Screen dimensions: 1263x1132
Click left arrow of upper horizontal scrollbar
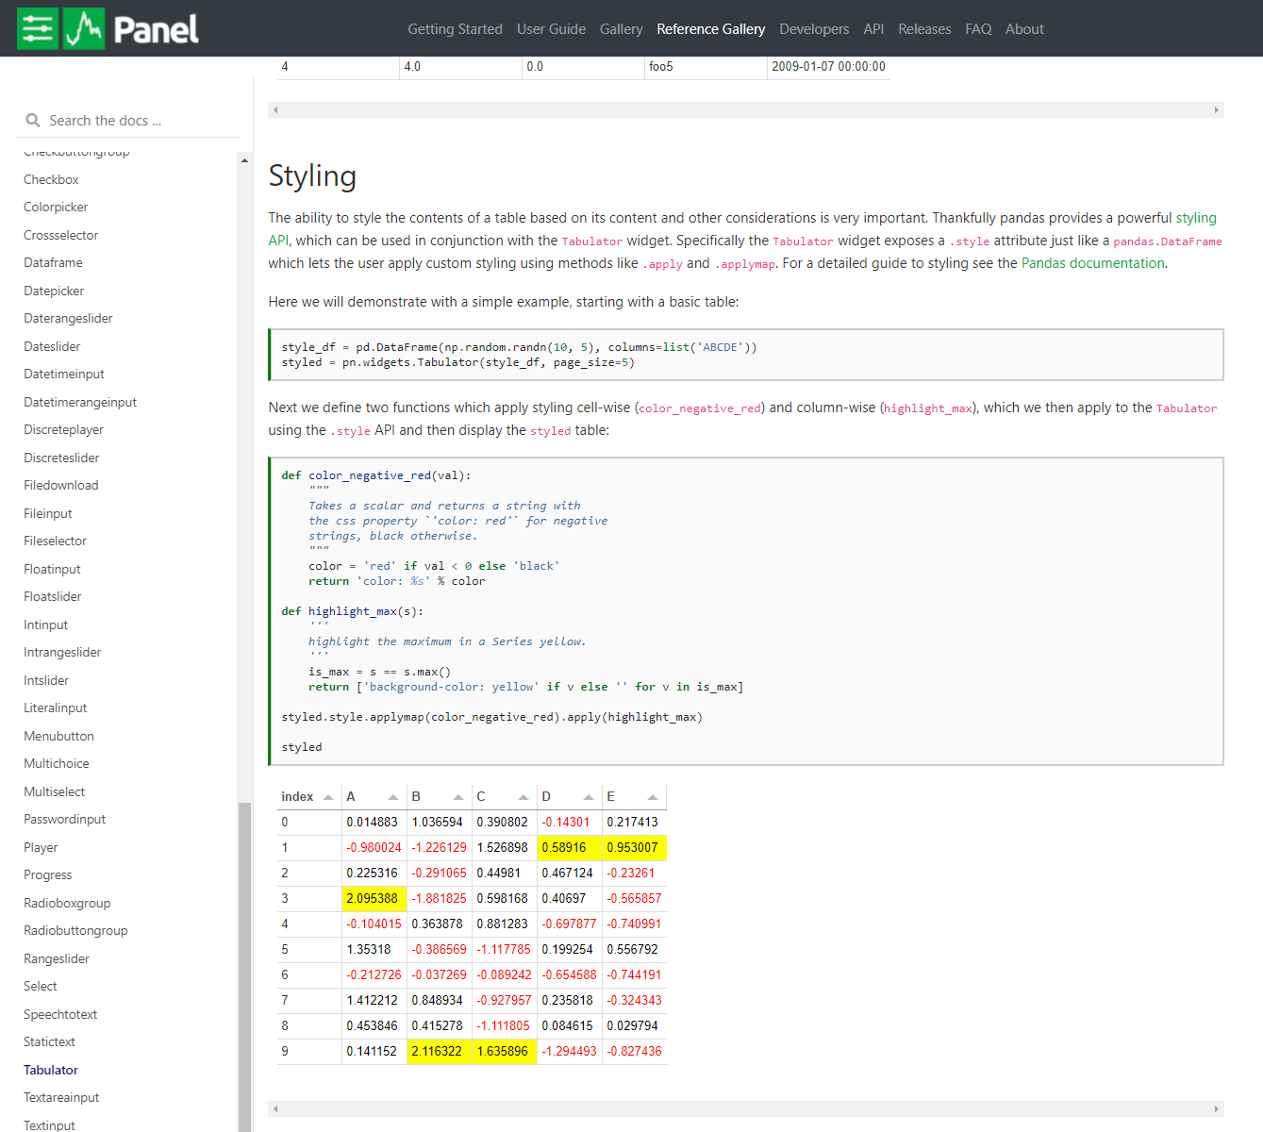275,110
